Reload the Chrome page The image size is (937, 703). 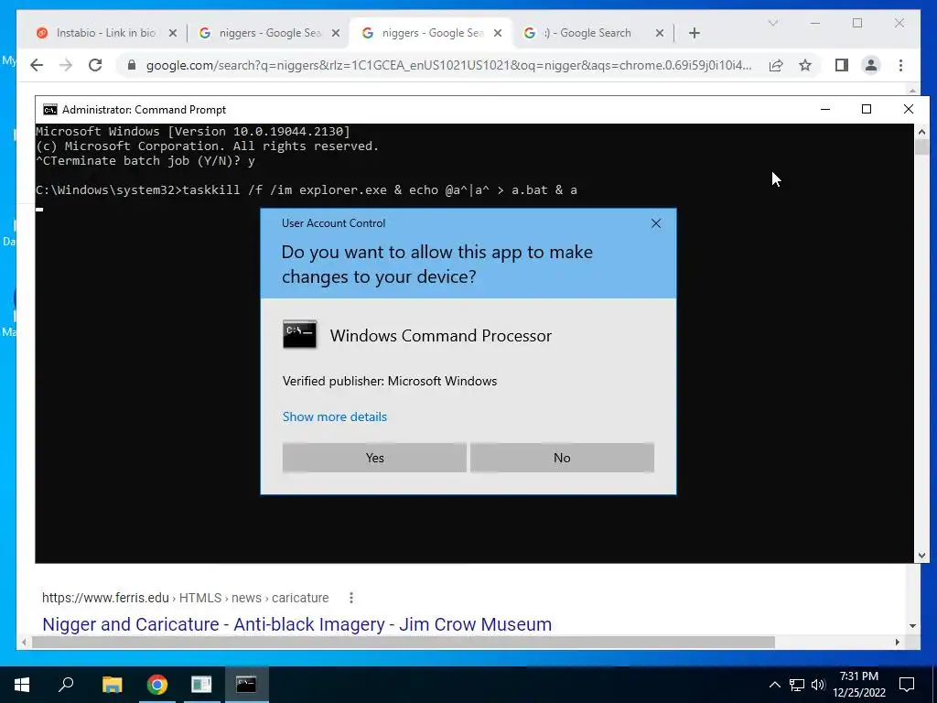point(95,65)
